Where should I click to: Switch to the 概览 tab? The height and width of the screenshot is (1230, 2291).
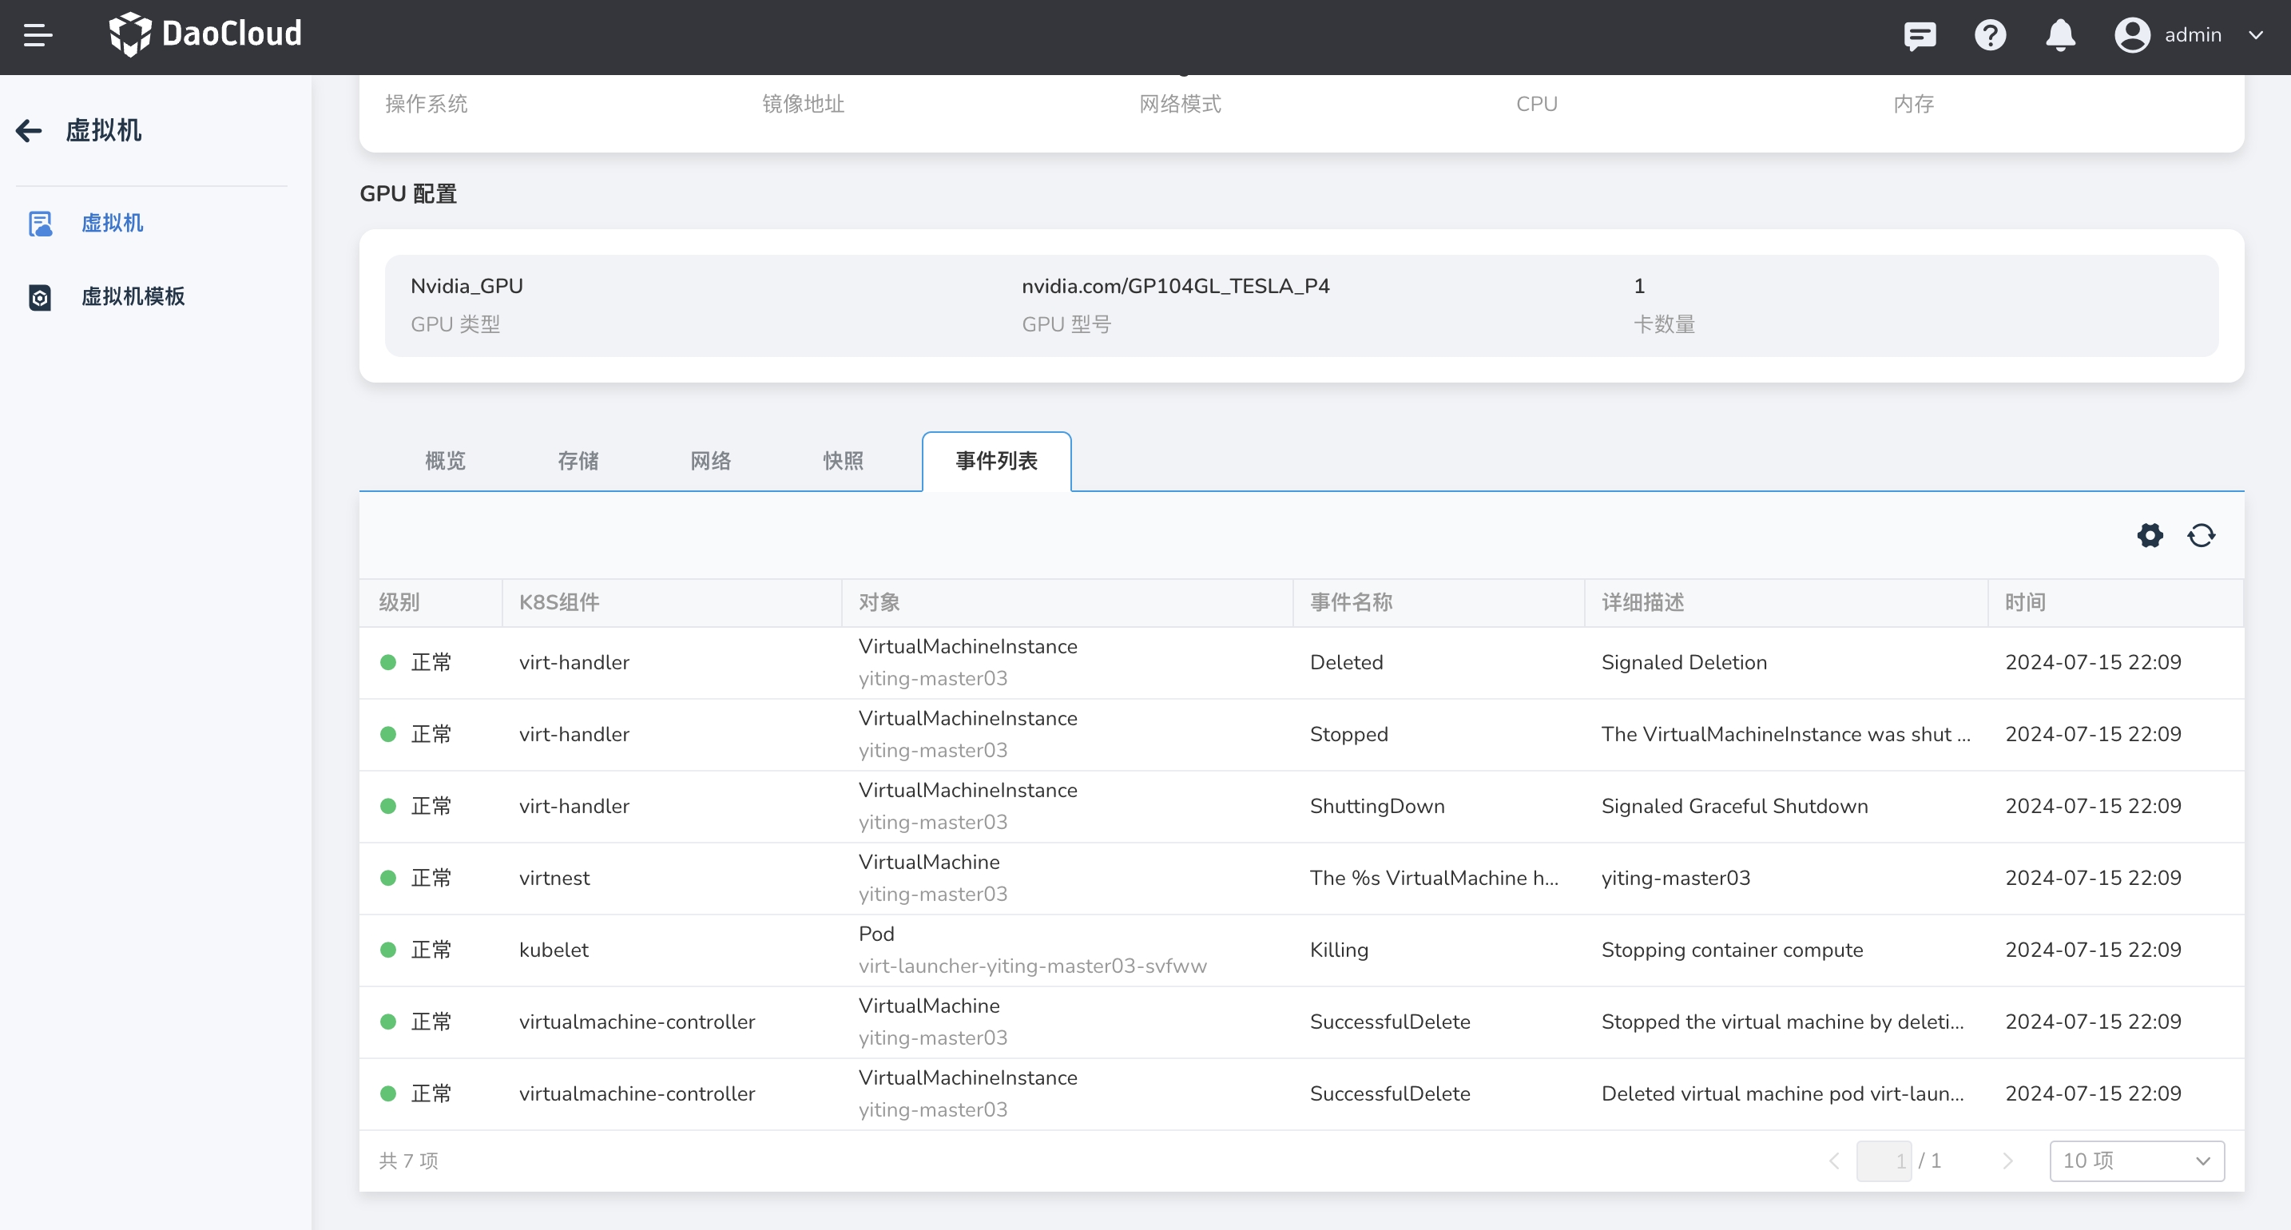click(x=445, y=461)
